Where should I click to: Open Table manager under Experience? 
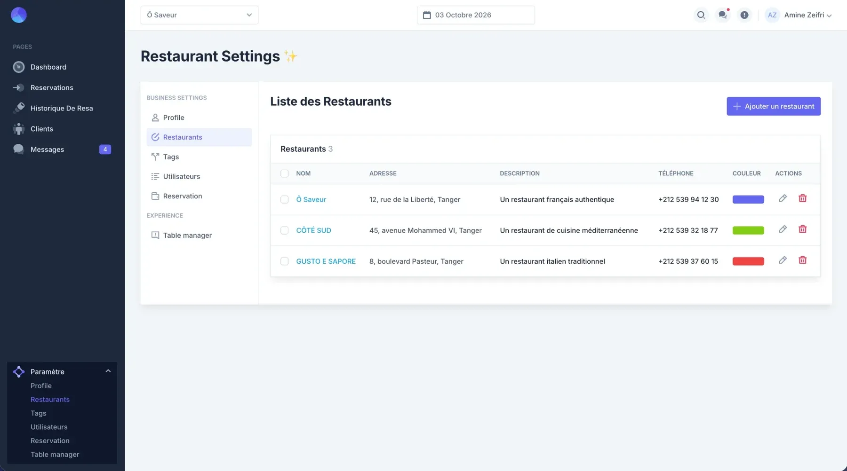199,235
